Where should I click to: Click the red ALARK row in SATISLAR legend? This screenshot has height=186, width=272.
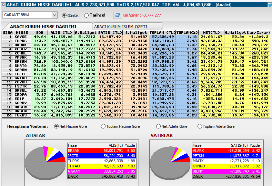226,151
